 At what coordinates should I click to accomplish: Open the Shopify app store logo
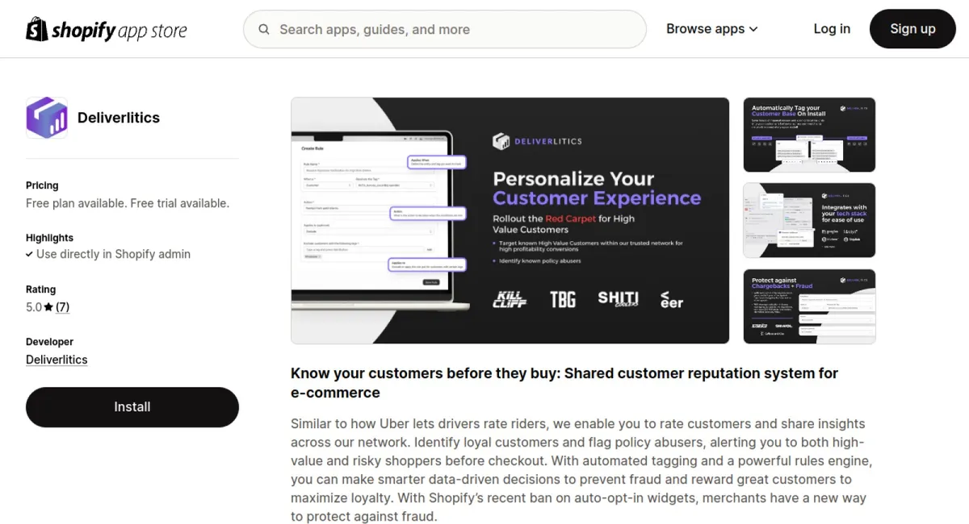107,30
